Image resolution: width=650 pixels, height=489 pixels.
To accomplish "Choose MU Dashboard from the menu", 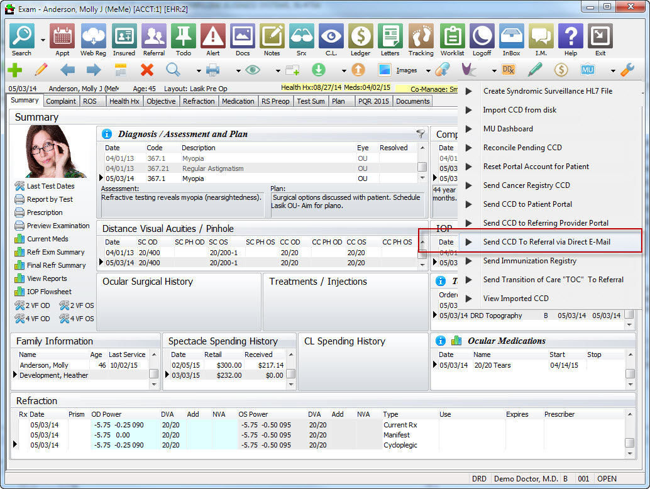I will [507, 129].
